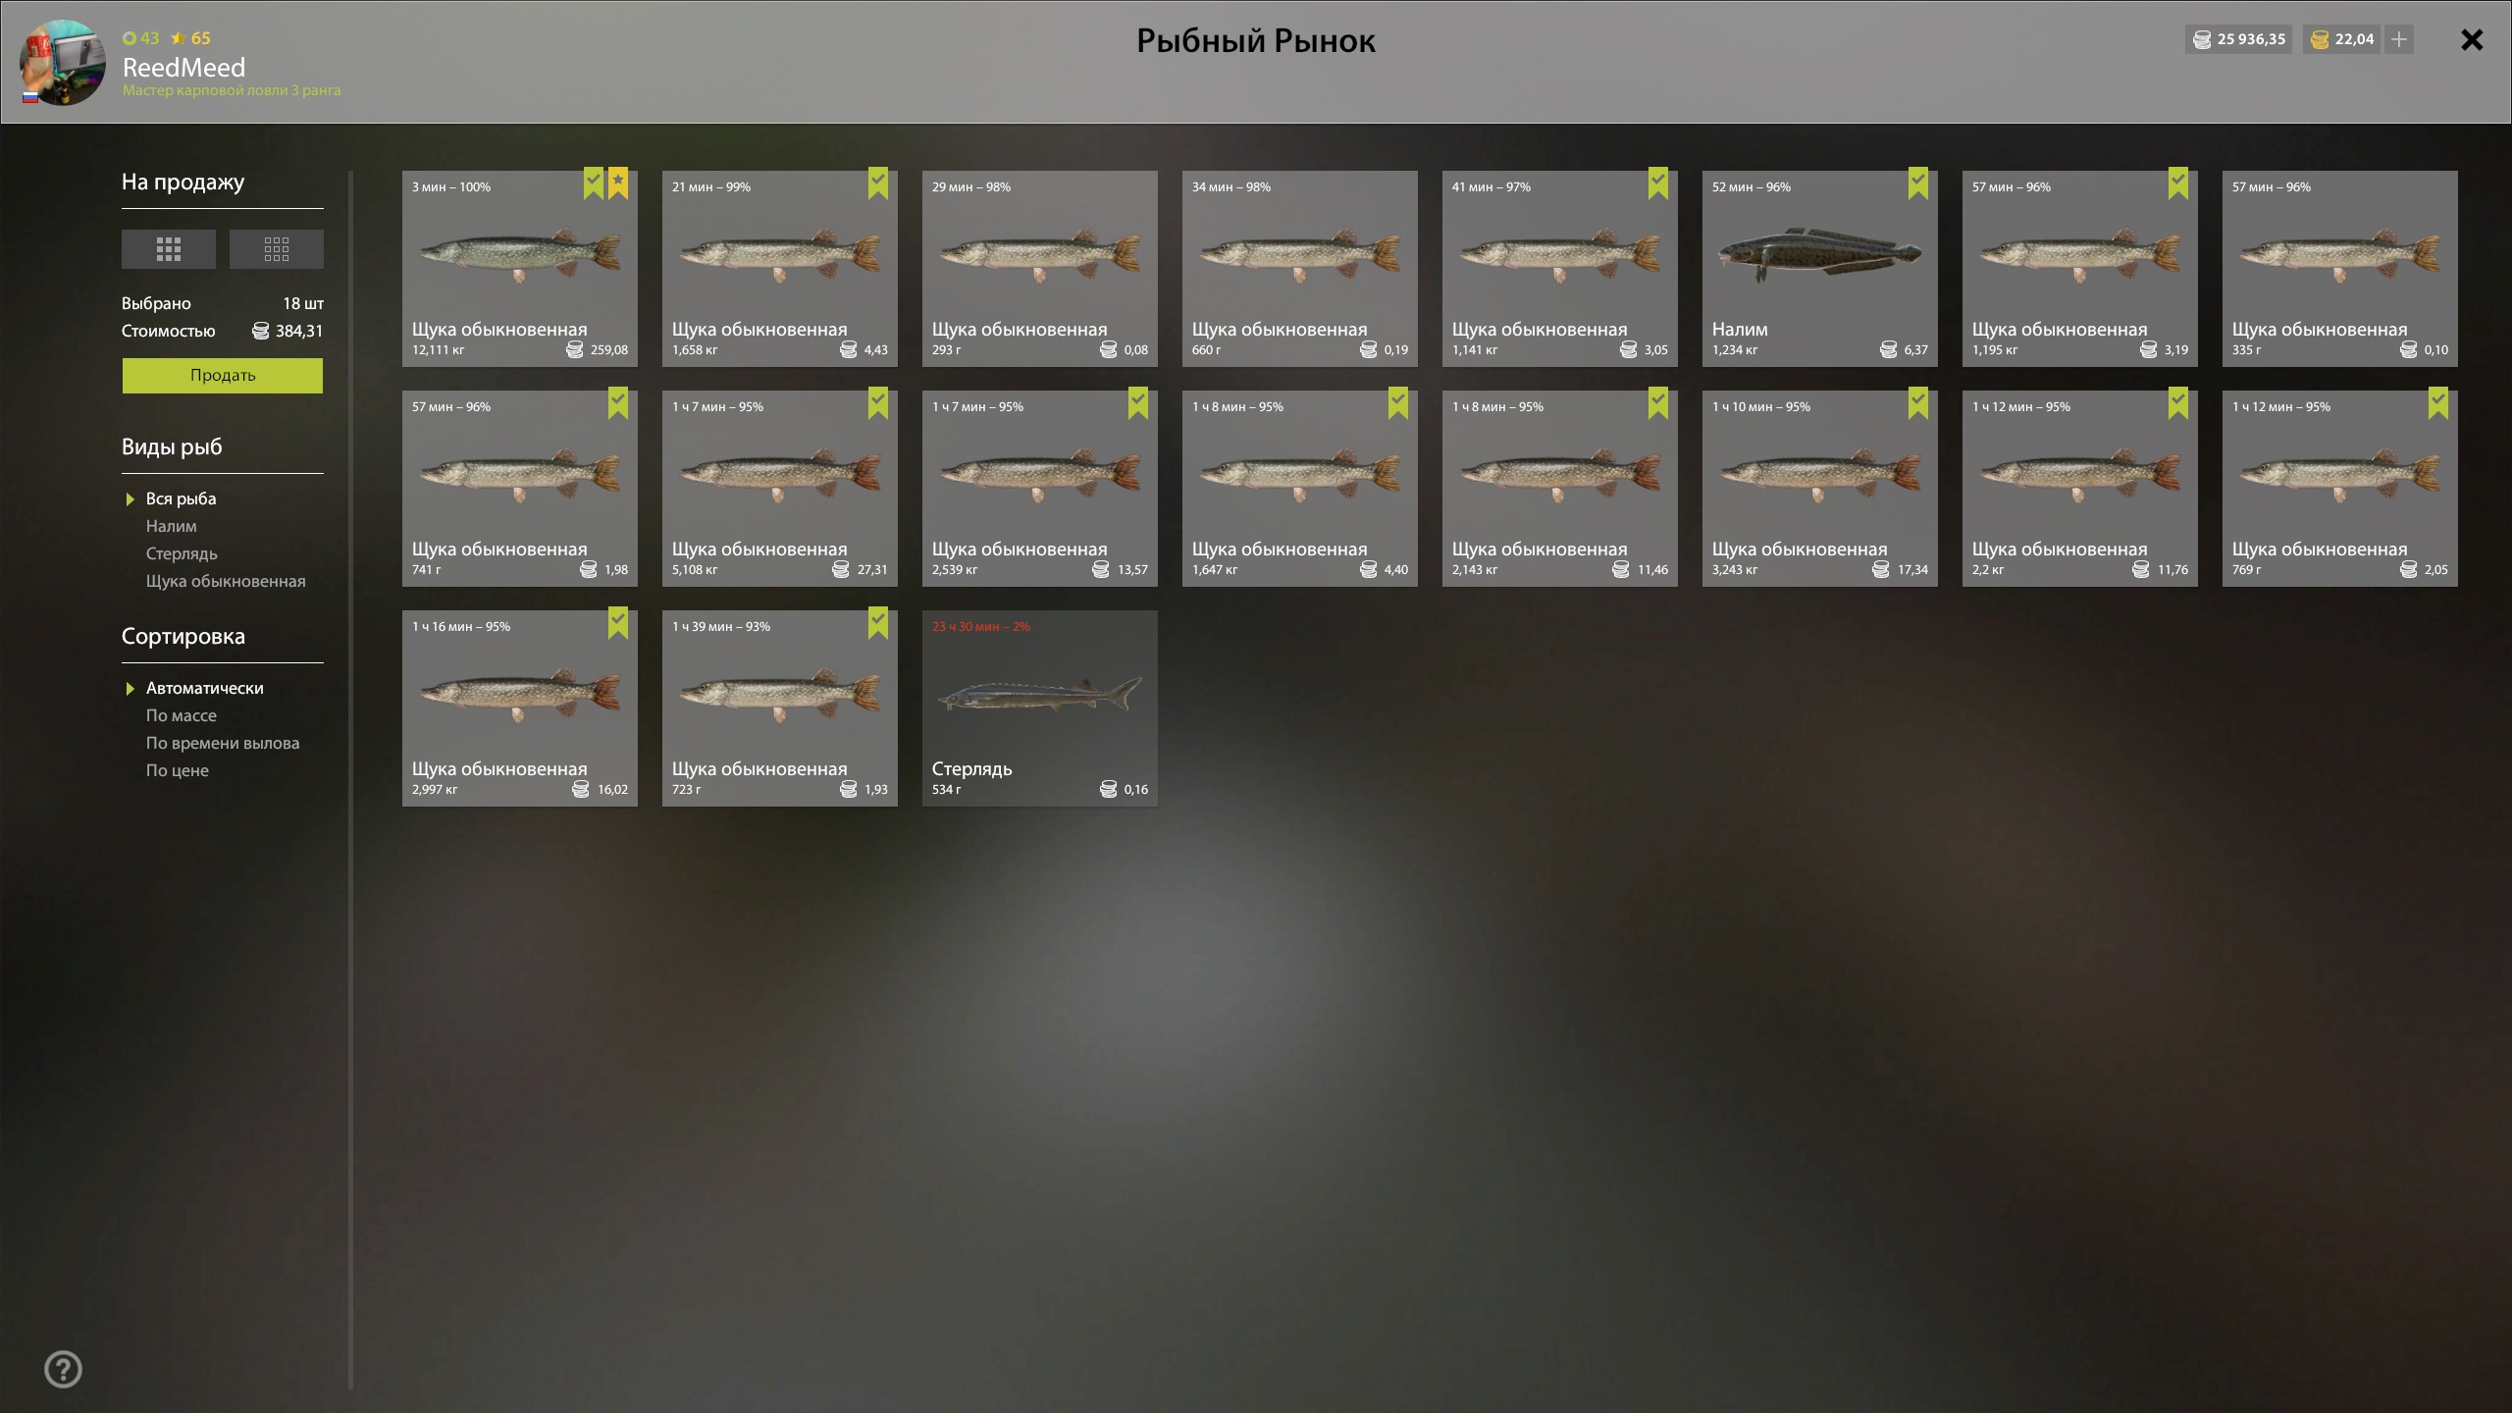This screenshot has height=1413, width=2512.
Task: Filter fish list by Стерлядь
Action: (x=182, y=553)
